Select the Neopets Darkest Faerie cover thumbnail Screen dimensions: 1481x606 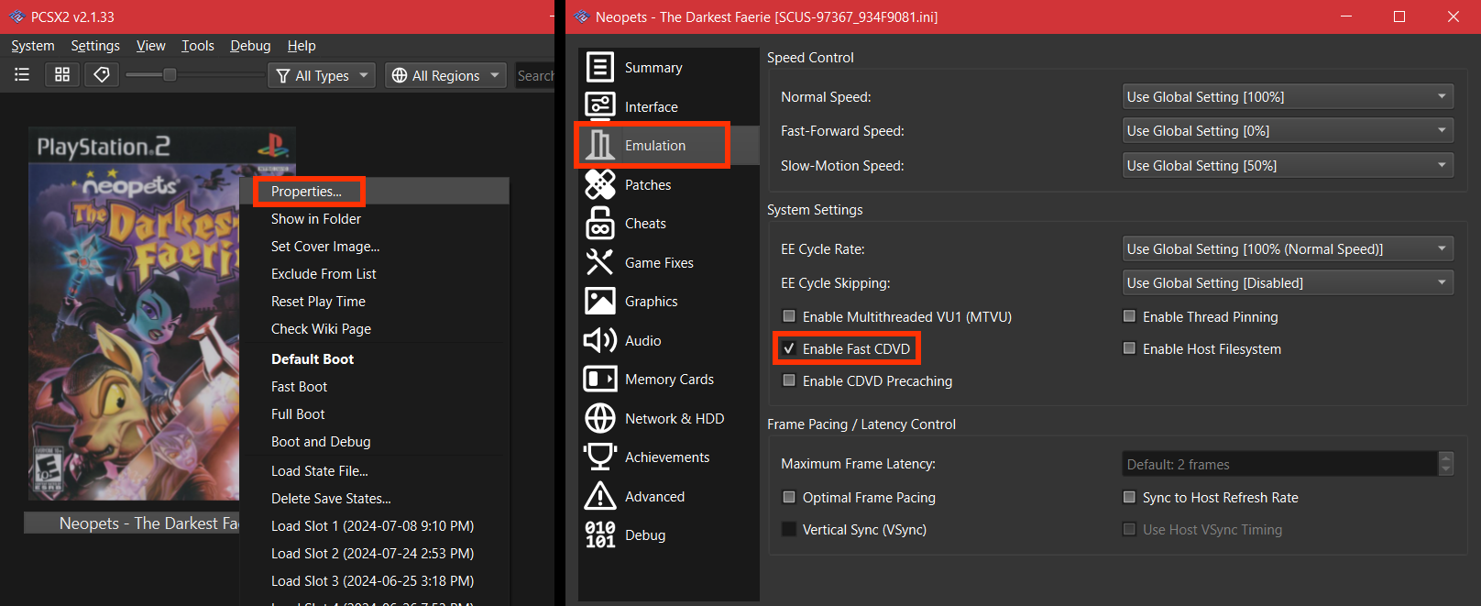[134, 313]
